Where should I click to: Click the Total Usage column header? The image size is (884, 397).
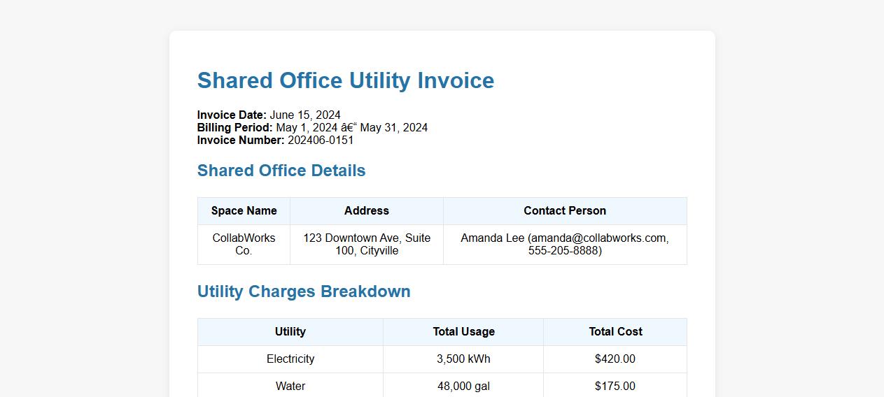click(463, 332)
